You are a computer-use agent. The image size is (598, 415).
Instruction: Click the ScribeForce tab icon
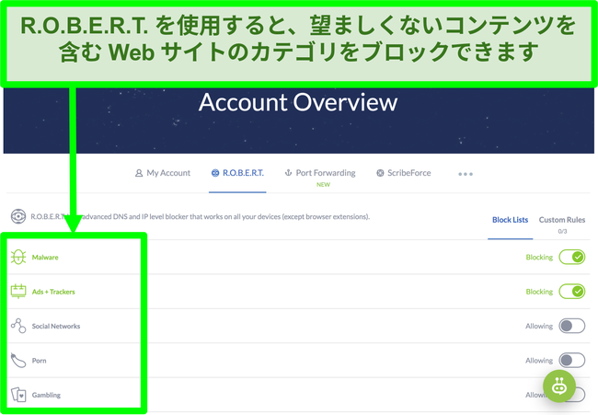(380, 173)
